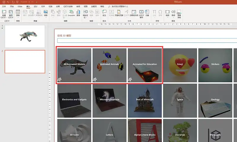This screenshot has width=237, height=142.
Task: Click the Save icon in title bar
Action: 4,2
